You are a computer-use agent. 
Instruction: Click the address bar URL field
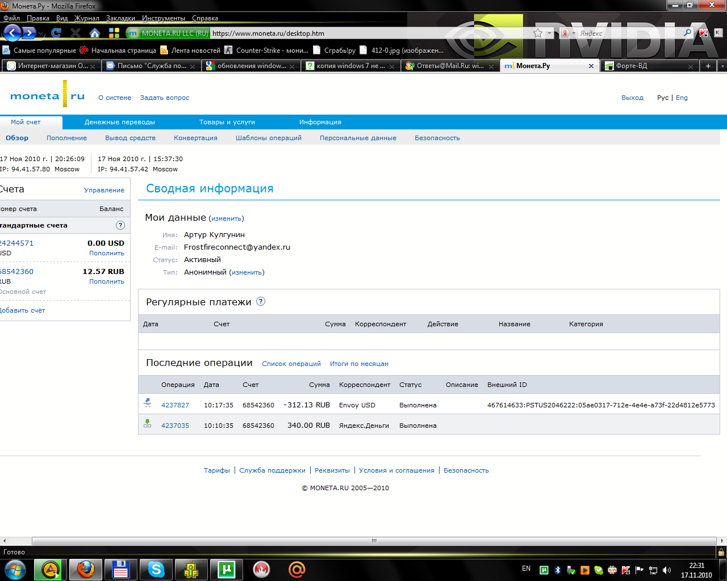[370, 33]
